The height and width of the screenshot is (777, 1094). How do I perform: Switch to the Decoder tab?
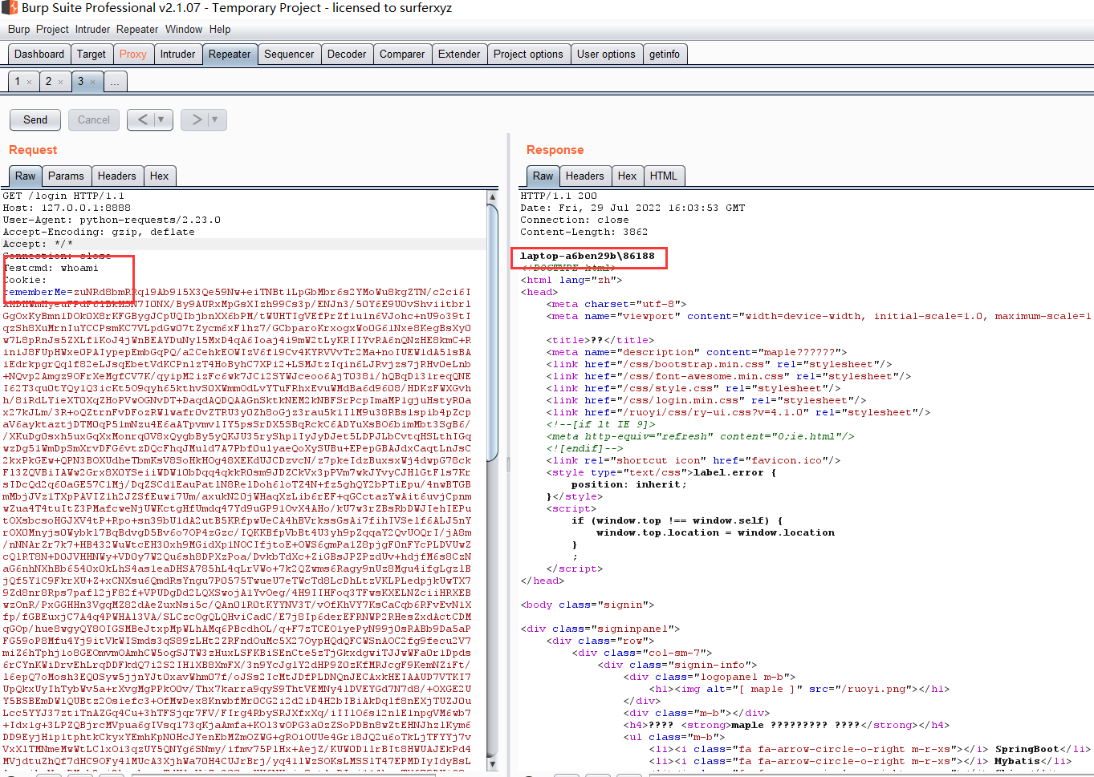coord(347,55)
